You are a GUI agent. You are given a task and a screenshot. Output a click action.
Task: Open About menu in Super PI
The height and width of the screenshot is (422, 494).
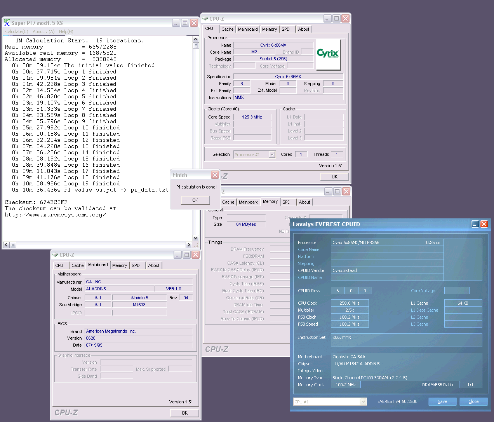(43, 31)
